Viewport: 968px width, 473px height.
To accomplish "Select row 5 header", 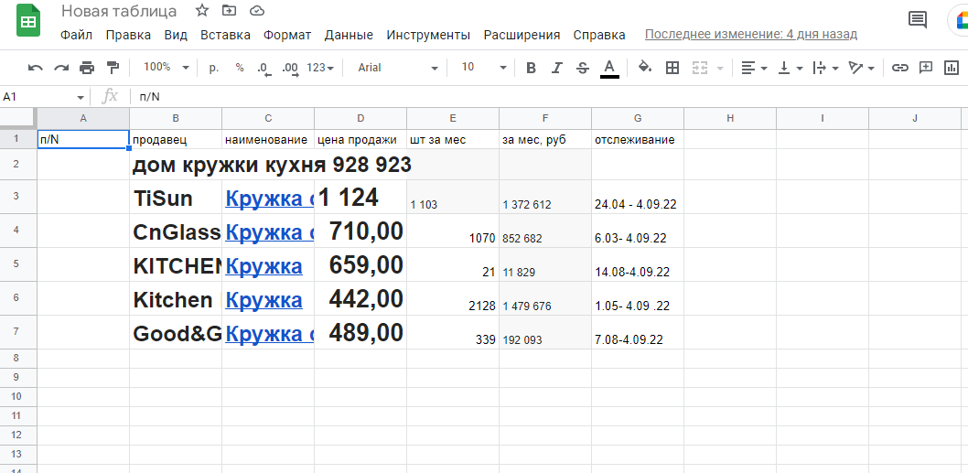I will 18,264.
